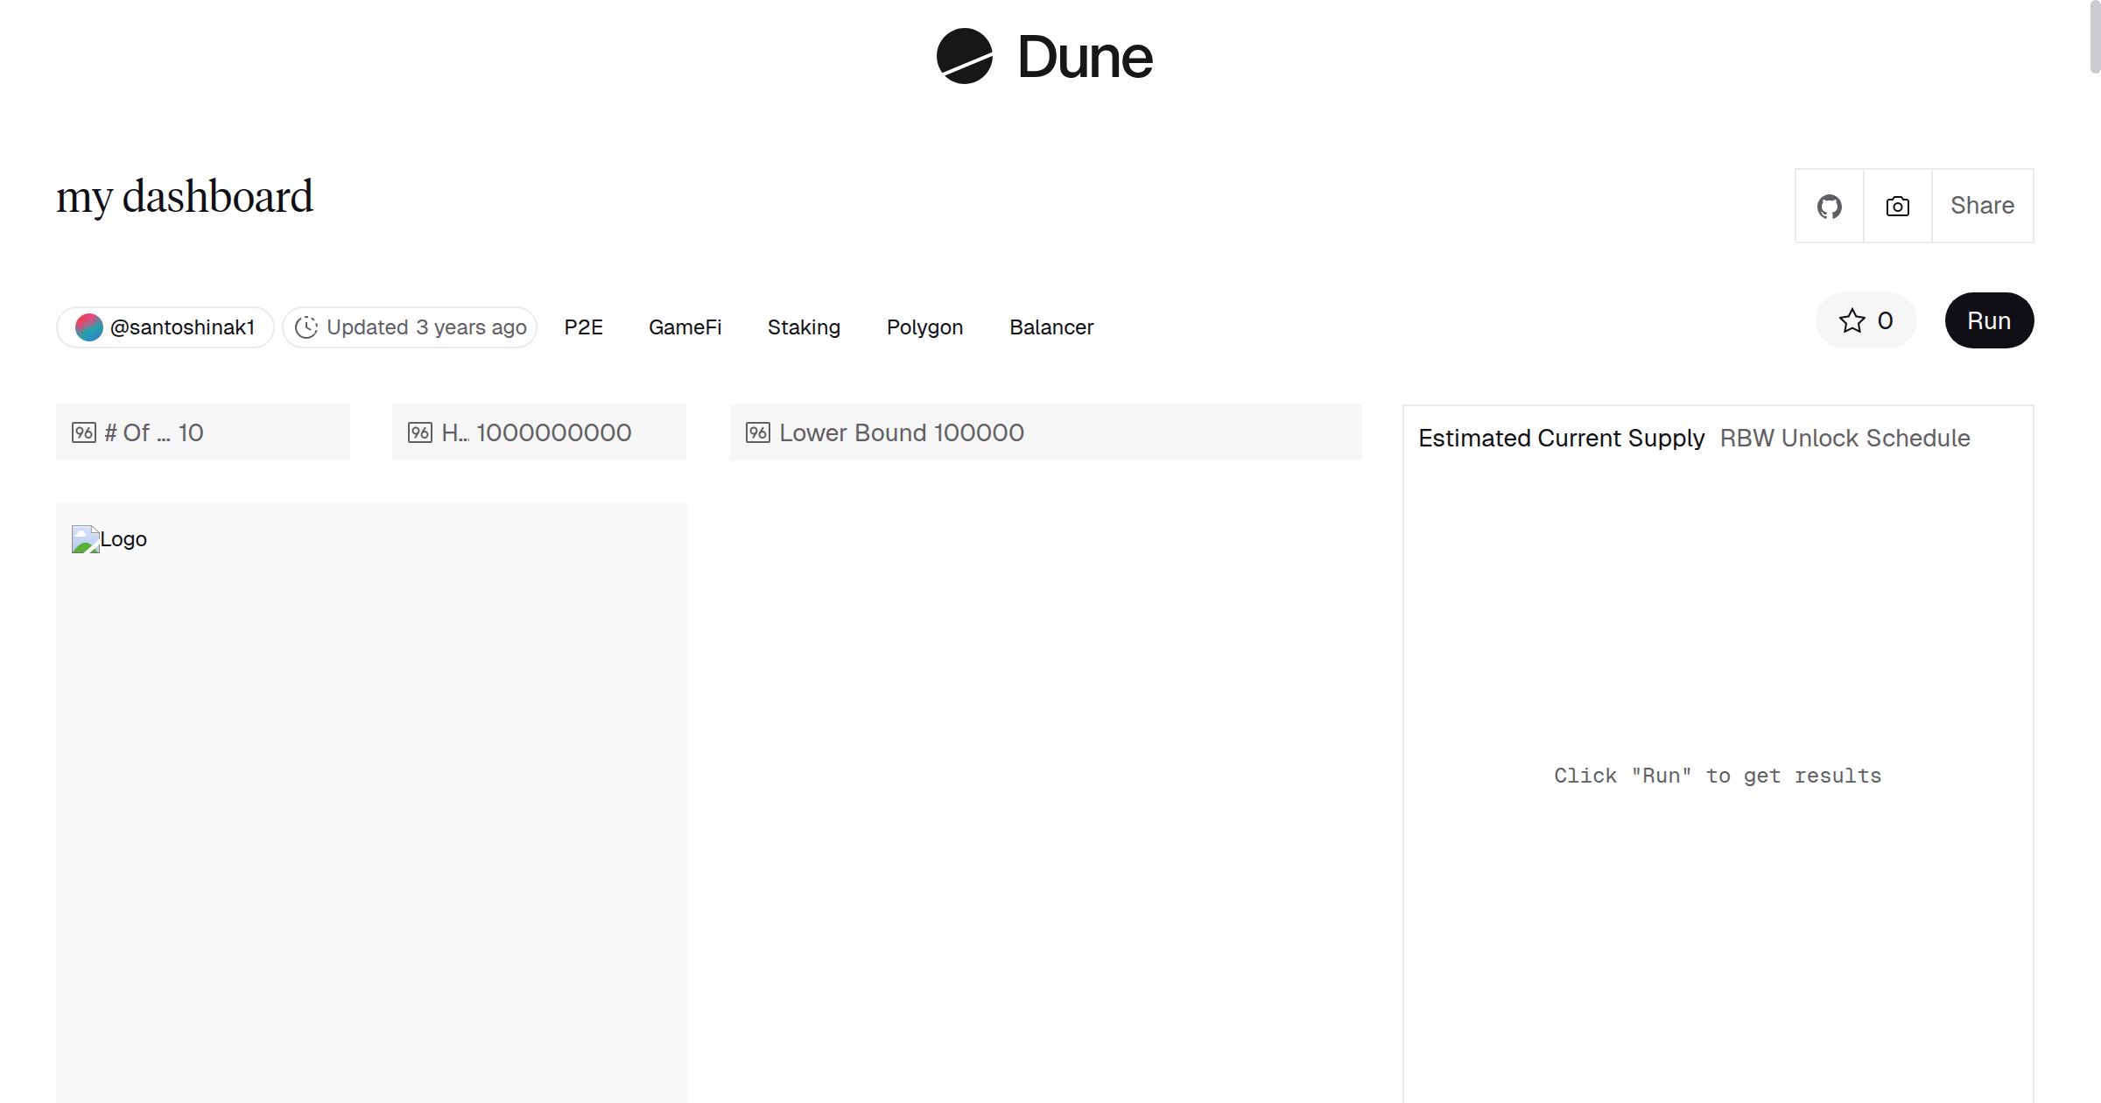Click the Share button
Image resolution: width=2101 pixels, height=1103 pixels.
coord(1982,206)
